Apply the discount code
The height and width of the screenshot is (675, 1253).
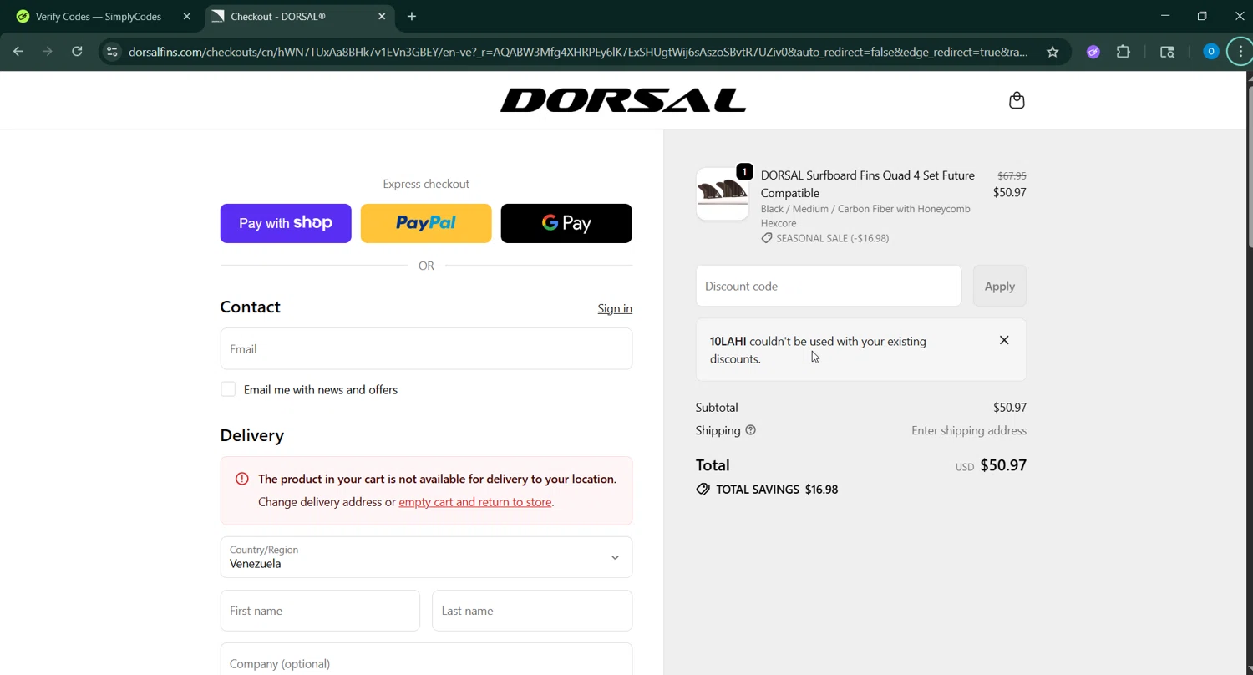[999, 286]
